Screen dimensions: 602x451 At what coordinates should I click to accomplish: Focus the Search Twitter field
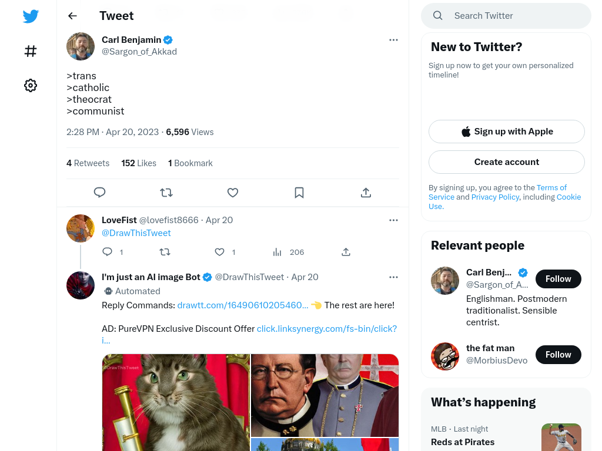pyautogui.click(x=506, y=16)
